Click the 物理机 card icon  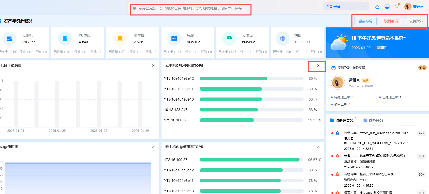[x=65, y=39]
